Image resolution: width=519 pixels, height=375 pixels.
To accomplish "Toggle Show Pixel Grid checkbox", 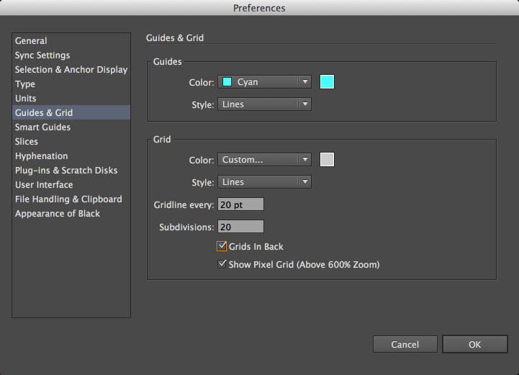I will tap(222, 264).
